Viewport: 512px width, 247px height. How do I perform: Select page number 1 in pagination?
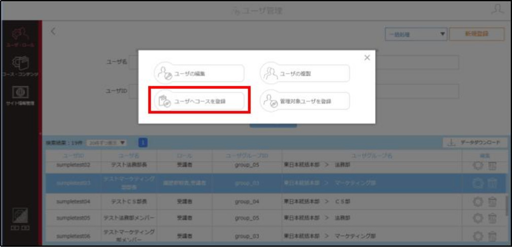click(143, 143)
